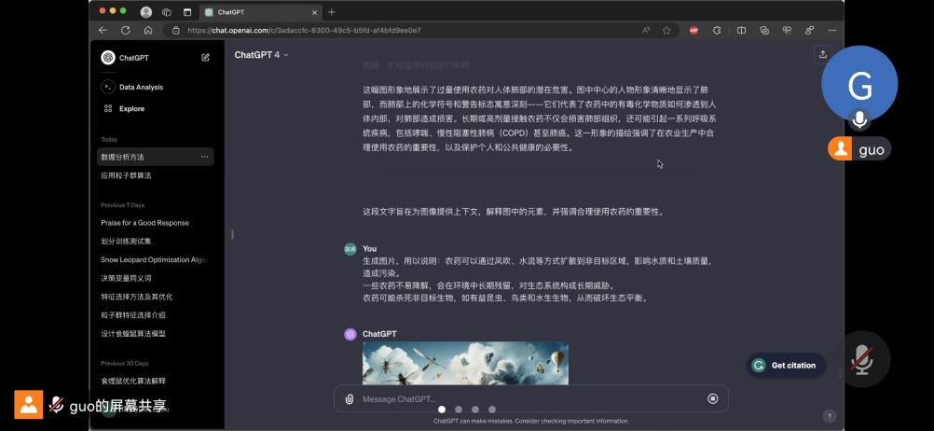
Task: Open Data Analysis in the sidebar
Action: pyautogui.click(x=140, y=87)
